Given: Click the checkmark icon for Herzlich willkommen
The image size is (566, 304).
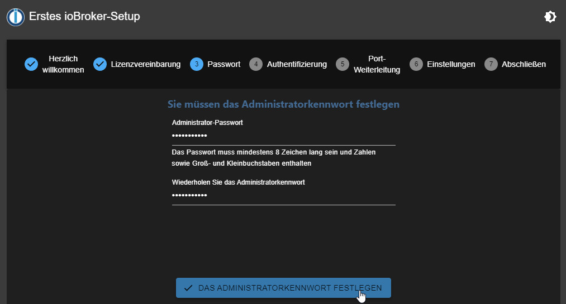Looking at the screenshot, I should coord(31,64).
